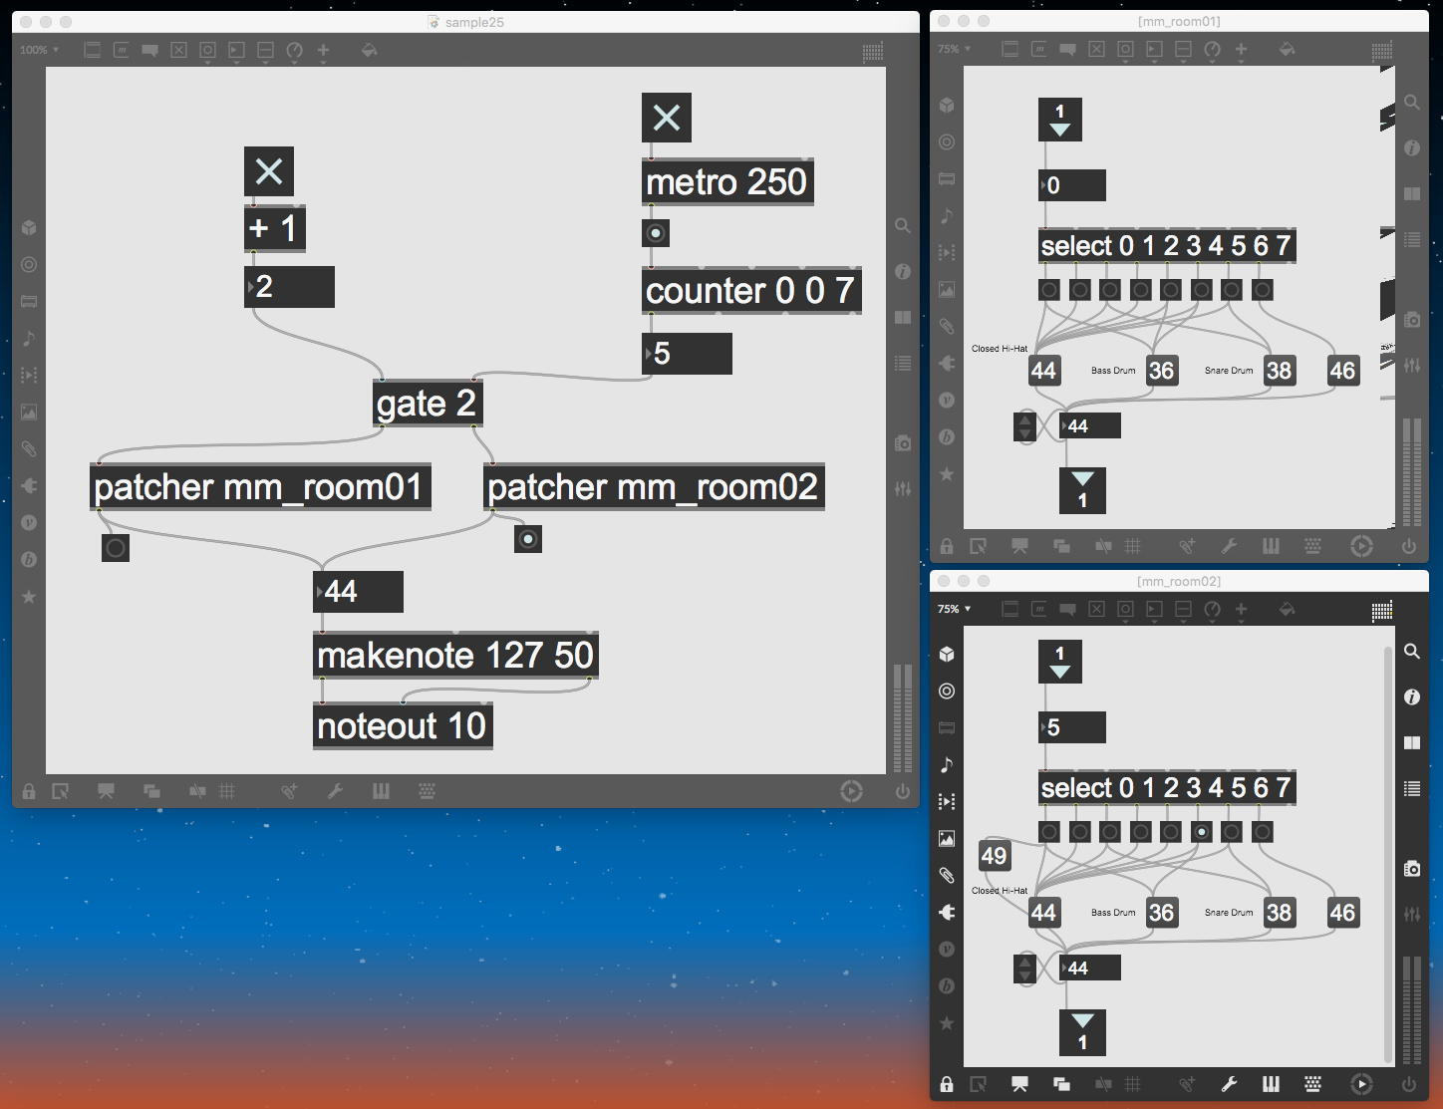Open the console list icon in mm_room01
The image size is (1443, 1109).
click(x=1412, y=239)
